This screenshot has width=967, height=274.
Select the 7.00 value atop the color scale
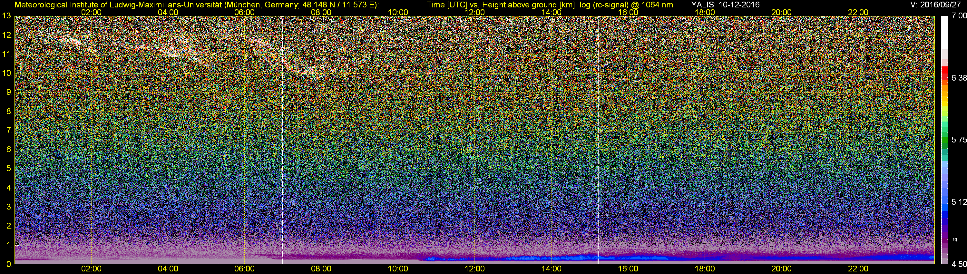[x=960, y=16]
